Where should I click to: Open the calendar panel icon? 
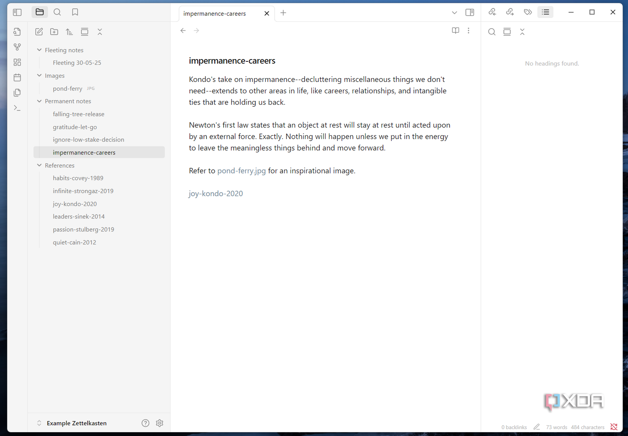(17, 77)
